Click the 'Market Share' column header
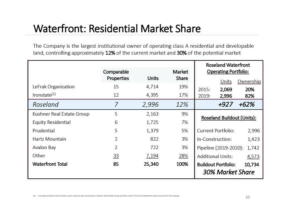283x219 pixels. tap(180, 75)
